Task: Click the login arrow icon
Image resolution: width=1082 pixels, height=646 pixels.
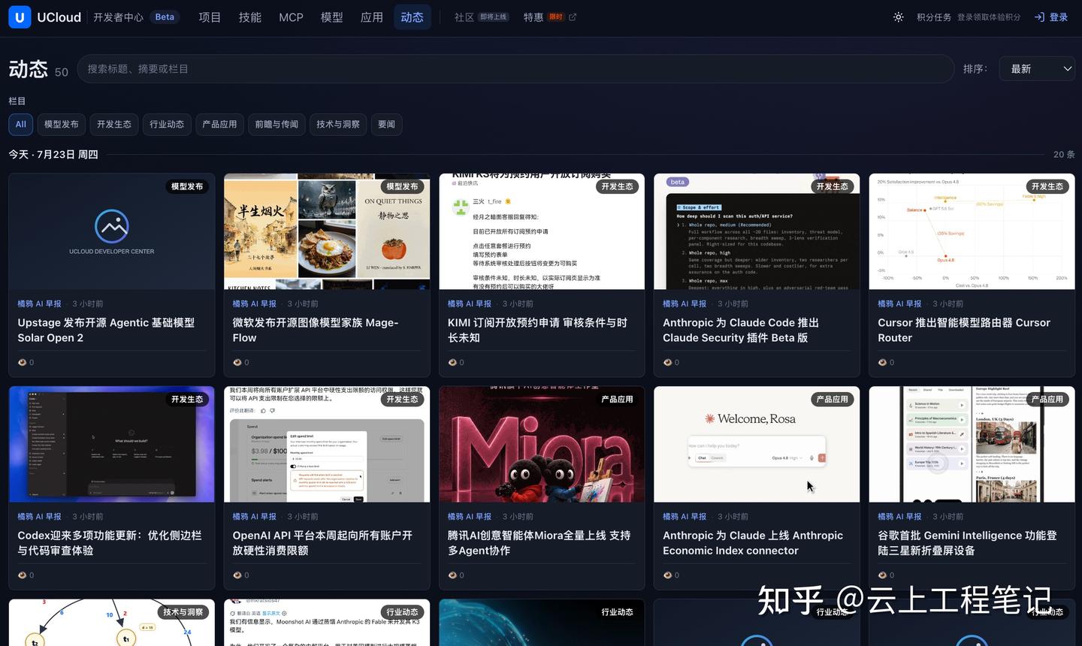Action: coord(1039,17)
